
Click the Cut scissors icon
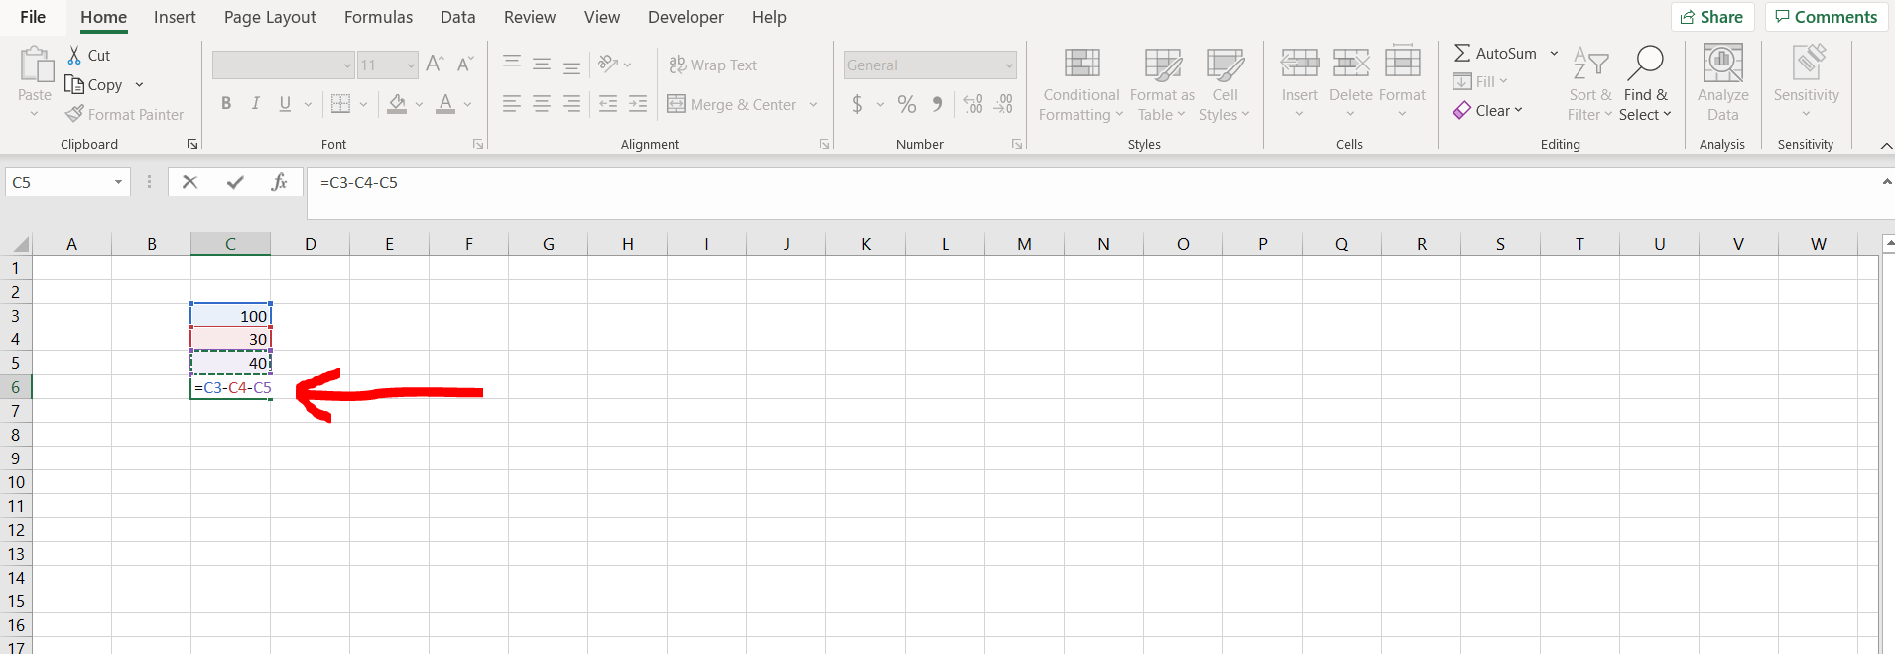tap(74, 56)
